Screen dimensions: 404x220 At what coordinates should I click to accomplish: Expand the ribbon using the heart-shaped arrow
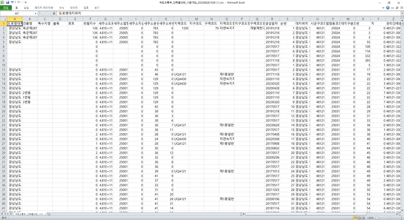[383, 8]
